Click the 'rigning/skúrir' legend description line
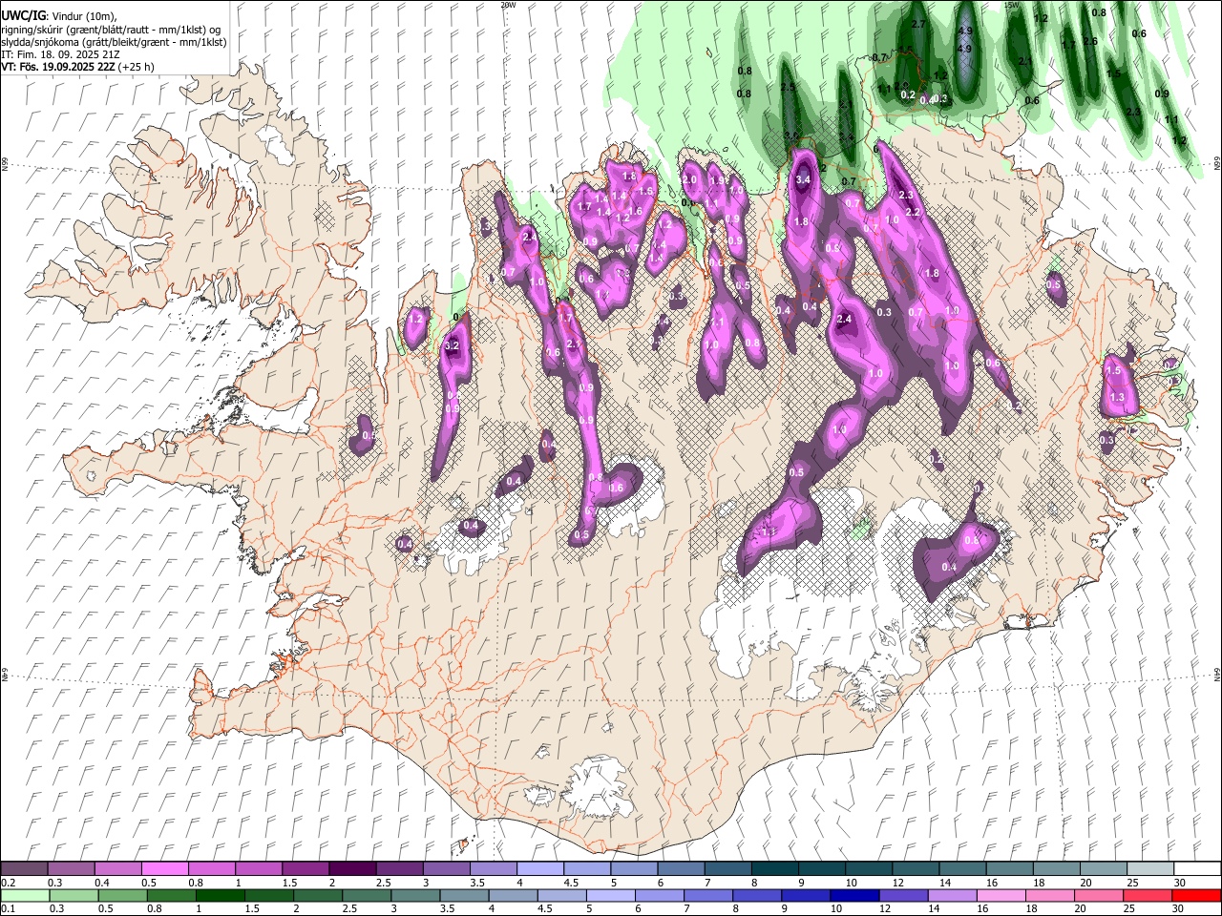The image size is (1222, 916). [x=112, y=30]
